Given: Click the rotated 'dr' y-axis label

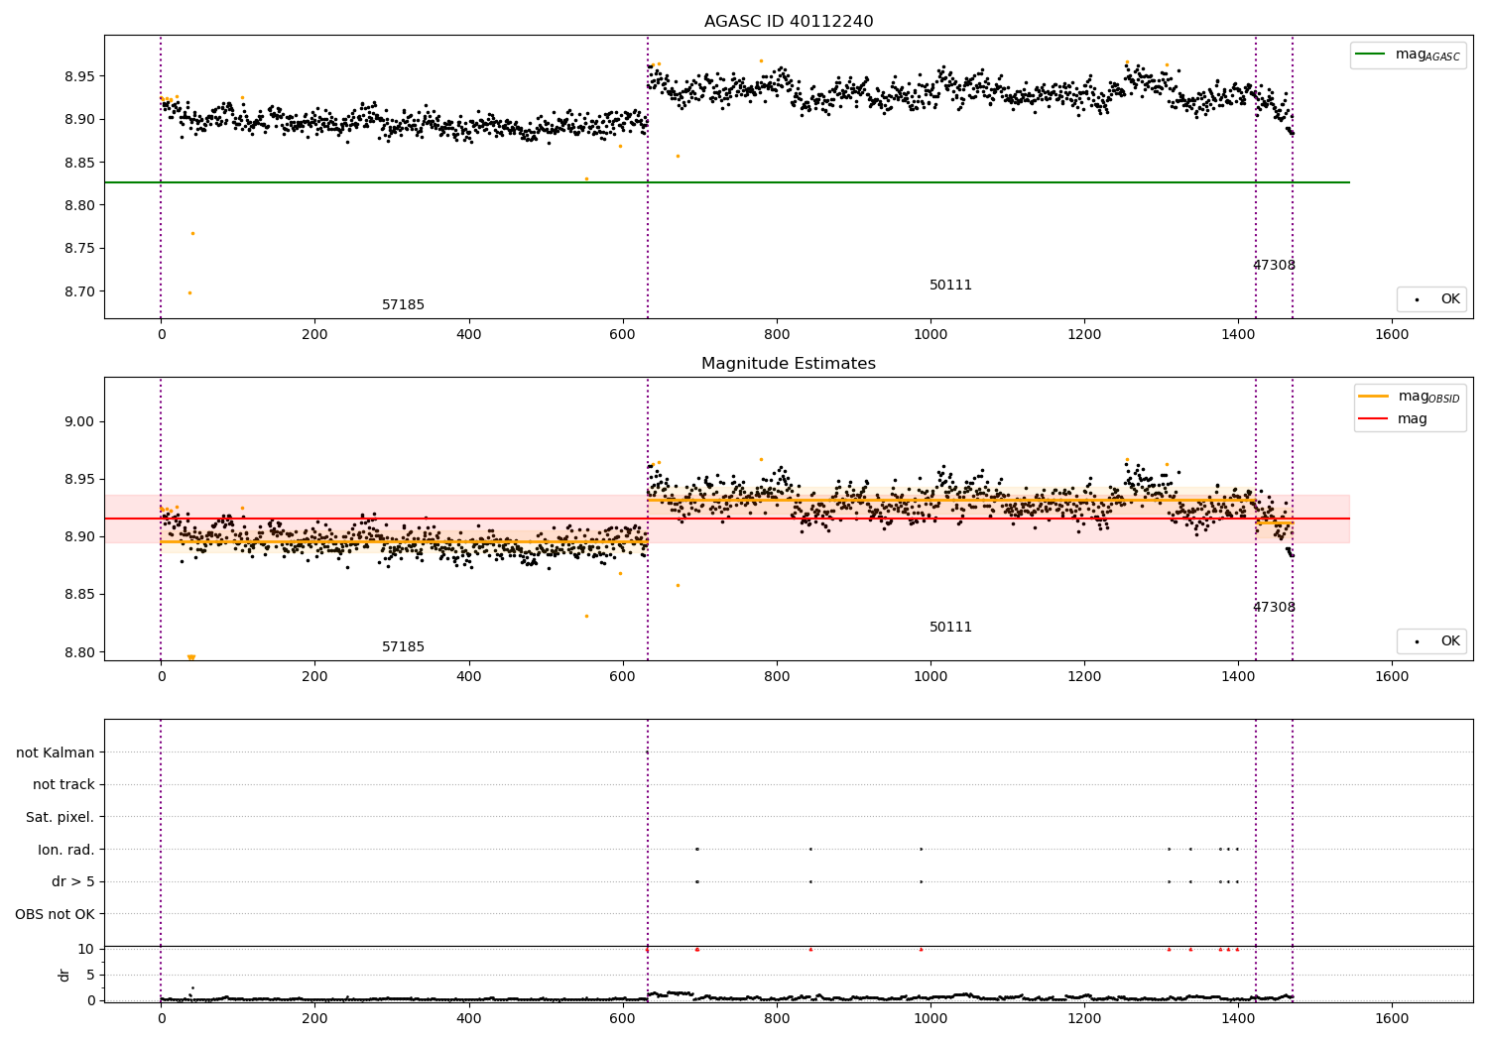Looking at the screenshot, I should tap(64, 975).
